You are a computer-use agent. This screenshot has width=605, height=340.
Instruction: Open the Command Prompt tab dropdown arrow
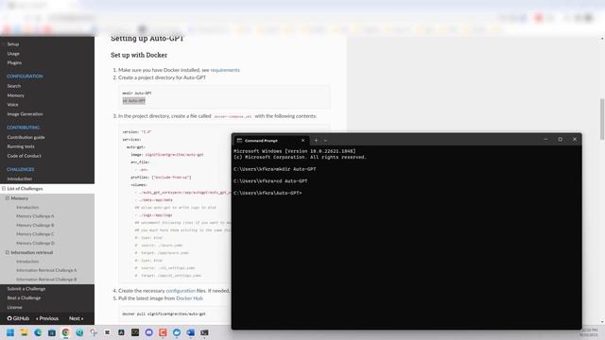tap(325, 141)
